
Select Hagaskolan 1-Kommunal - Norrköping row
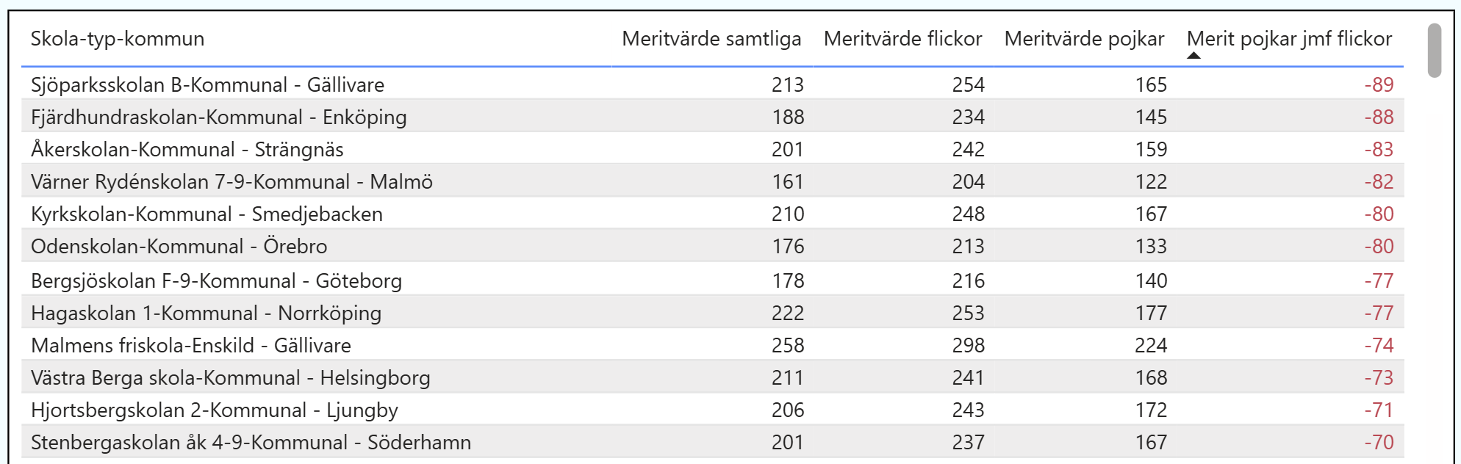206,313
